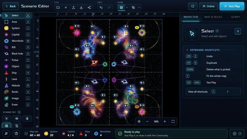Click the V shortcut key badge in Inspector
Viewport: 247px width, 139px height.
pos(238,31)
